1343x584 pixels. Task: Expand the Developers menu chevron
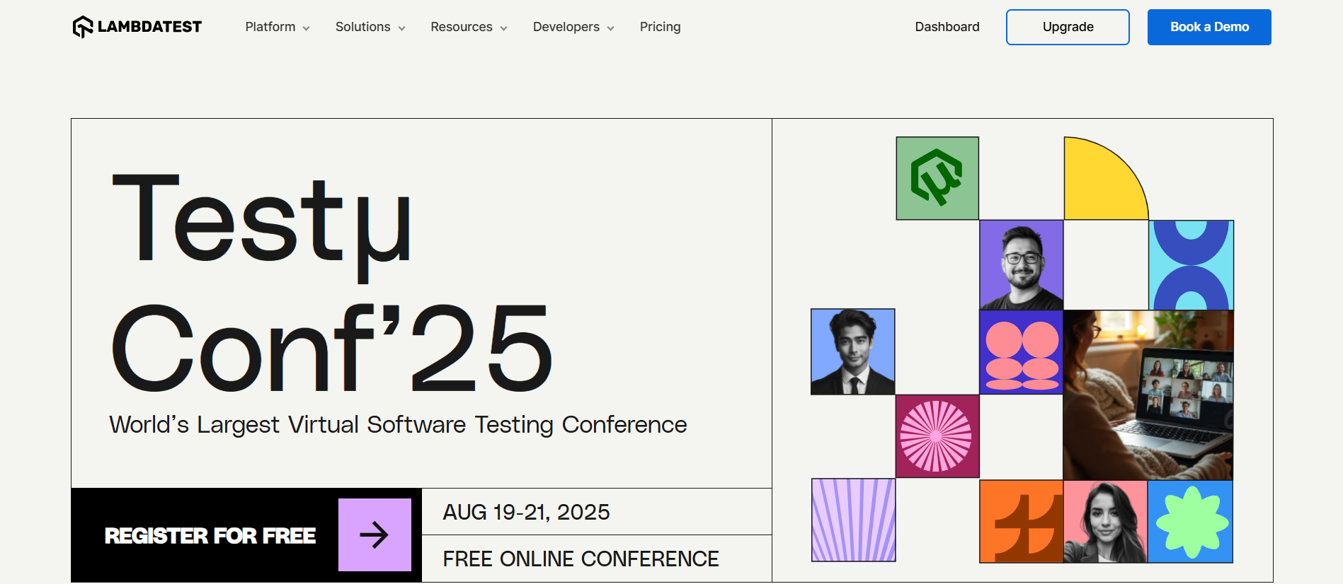610,28
